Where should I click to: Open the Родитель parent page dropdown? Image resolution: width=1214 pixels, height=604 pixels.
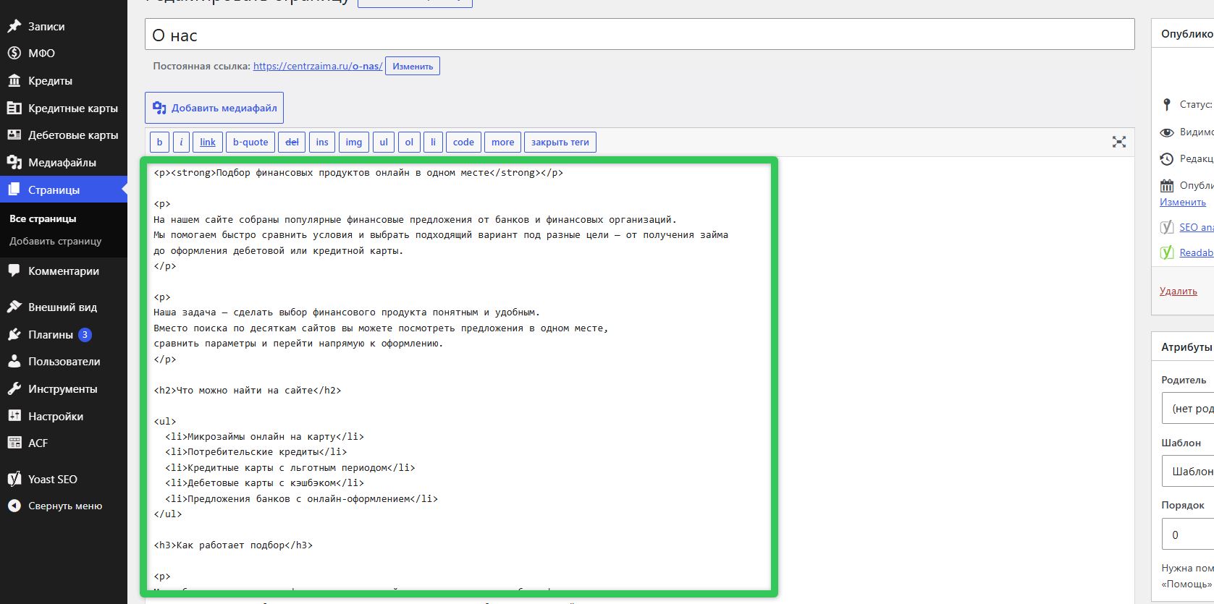point(1188,408)
